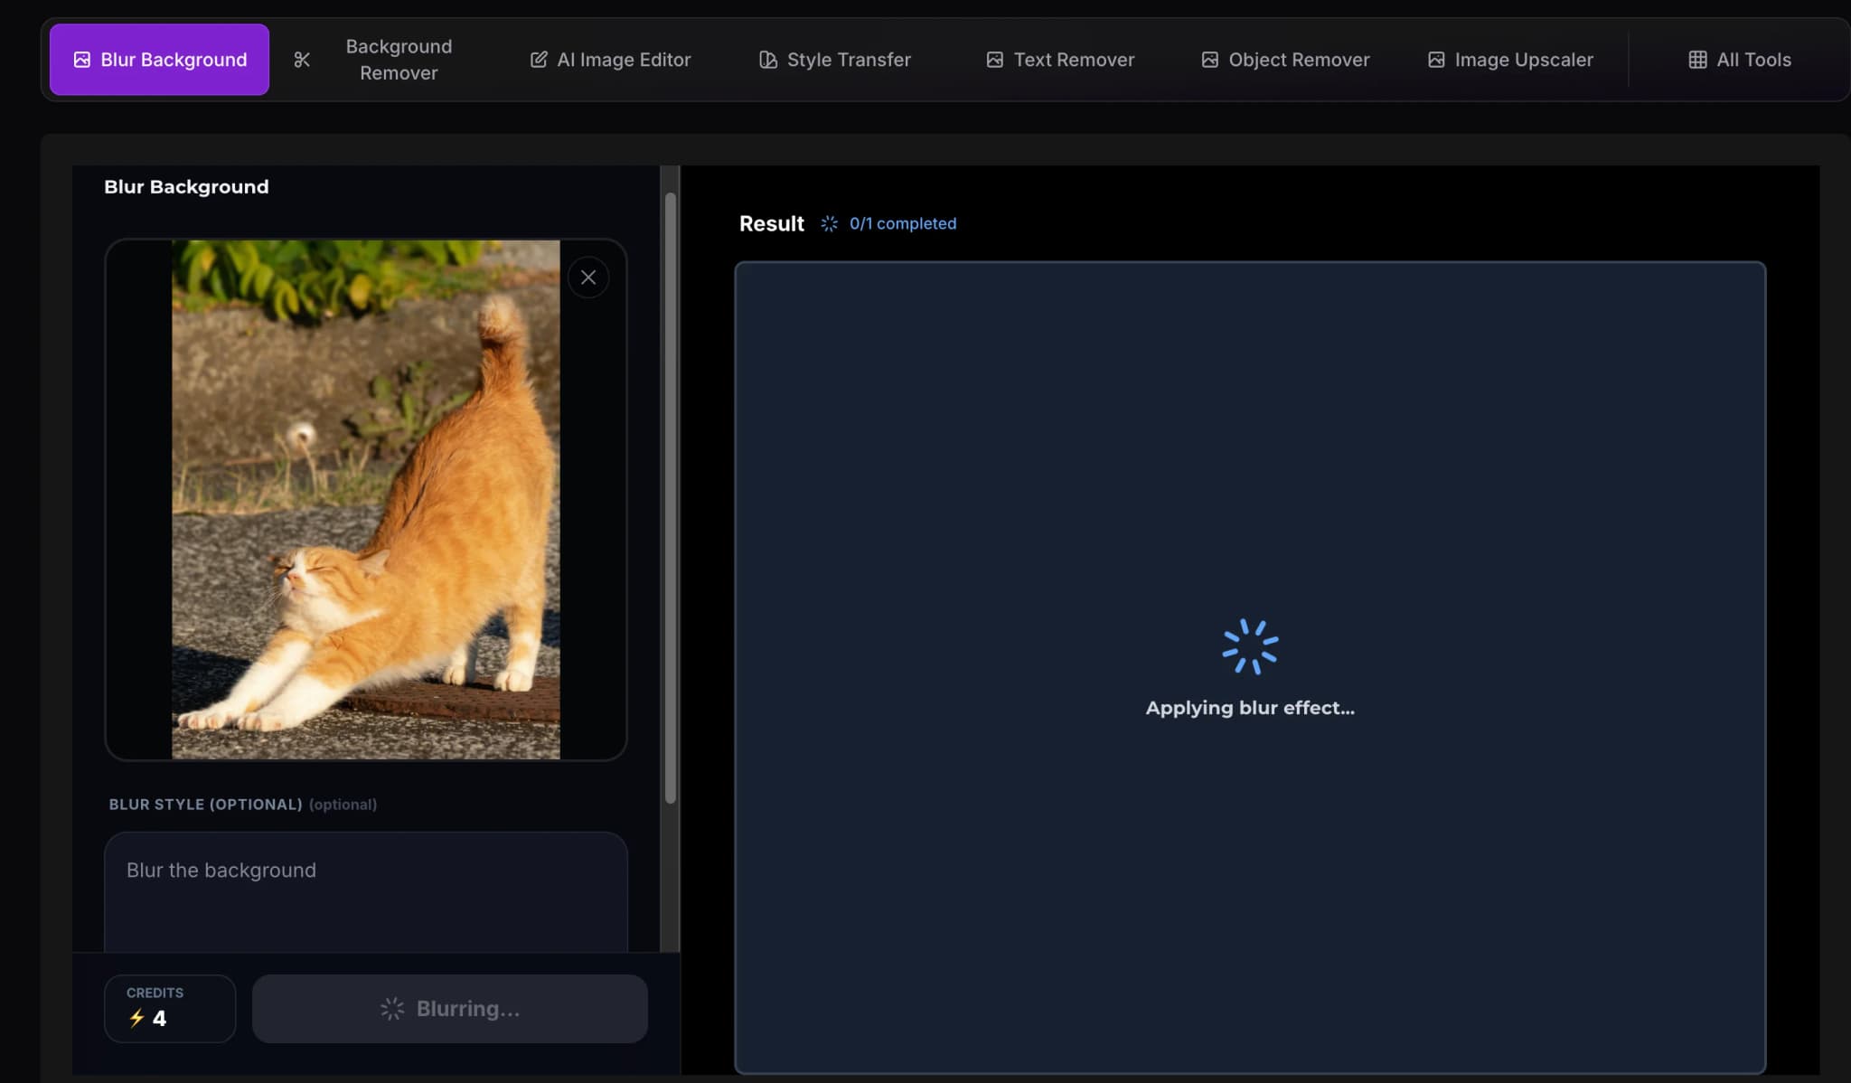
Task: Remove uploaded cat image with X button
Action: pyautogui.click(x=588, y=278)
